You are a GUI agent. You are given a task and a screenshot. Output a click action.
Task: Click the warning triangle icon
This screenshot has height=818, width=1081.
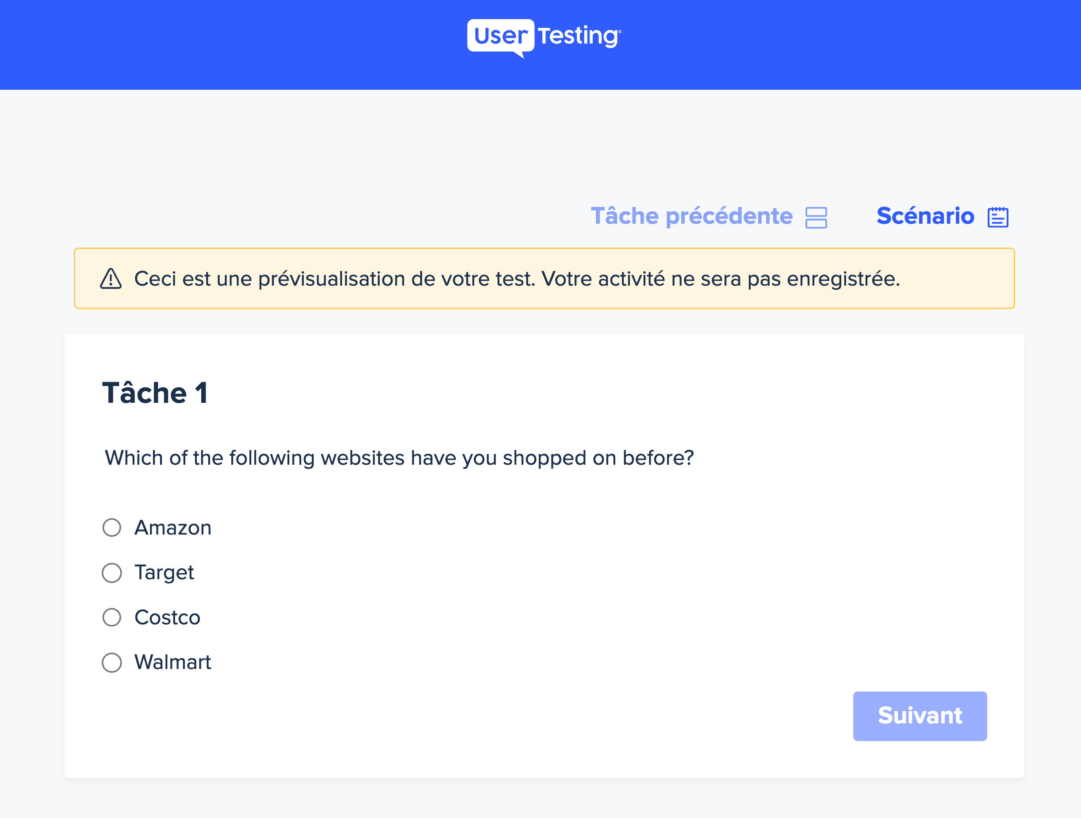(x=111, y=279)
